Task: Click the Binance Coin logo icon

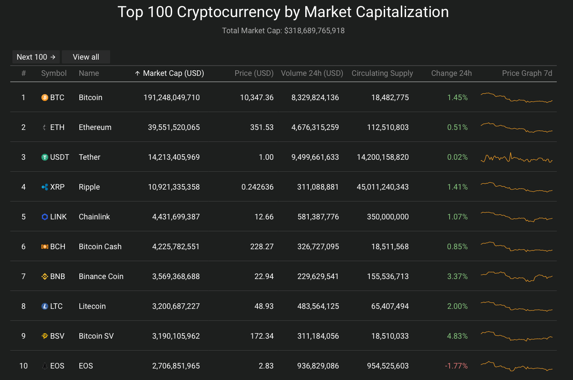Action: tap(45, 276)
